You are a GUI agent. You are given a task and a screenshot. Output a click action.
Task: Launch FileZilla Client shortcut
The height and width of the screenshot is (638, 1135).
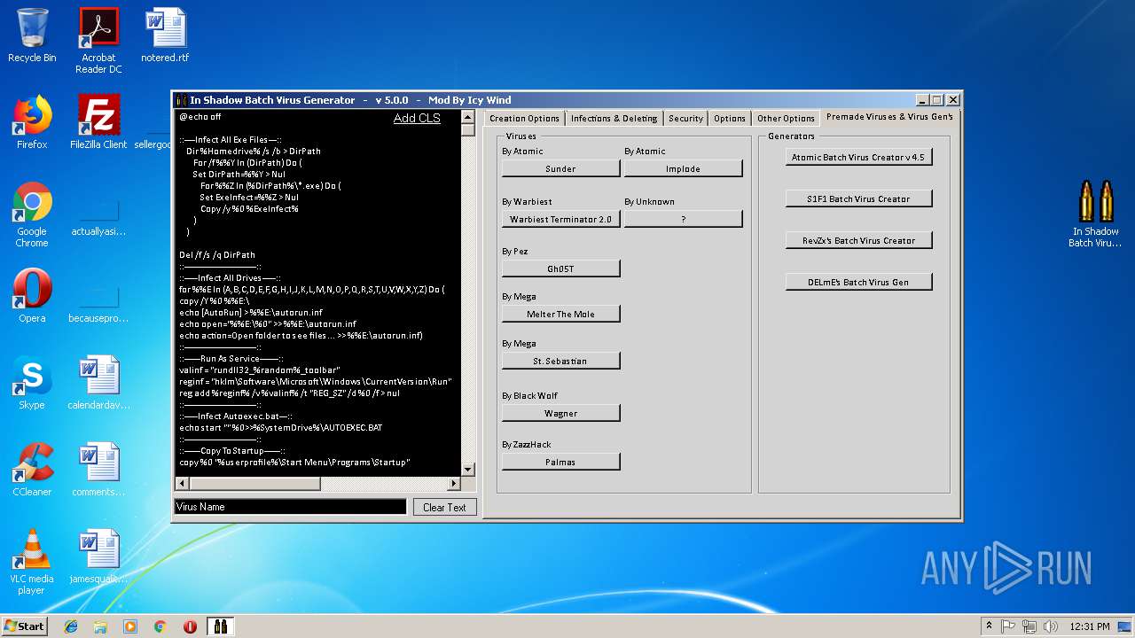(98, 122)
